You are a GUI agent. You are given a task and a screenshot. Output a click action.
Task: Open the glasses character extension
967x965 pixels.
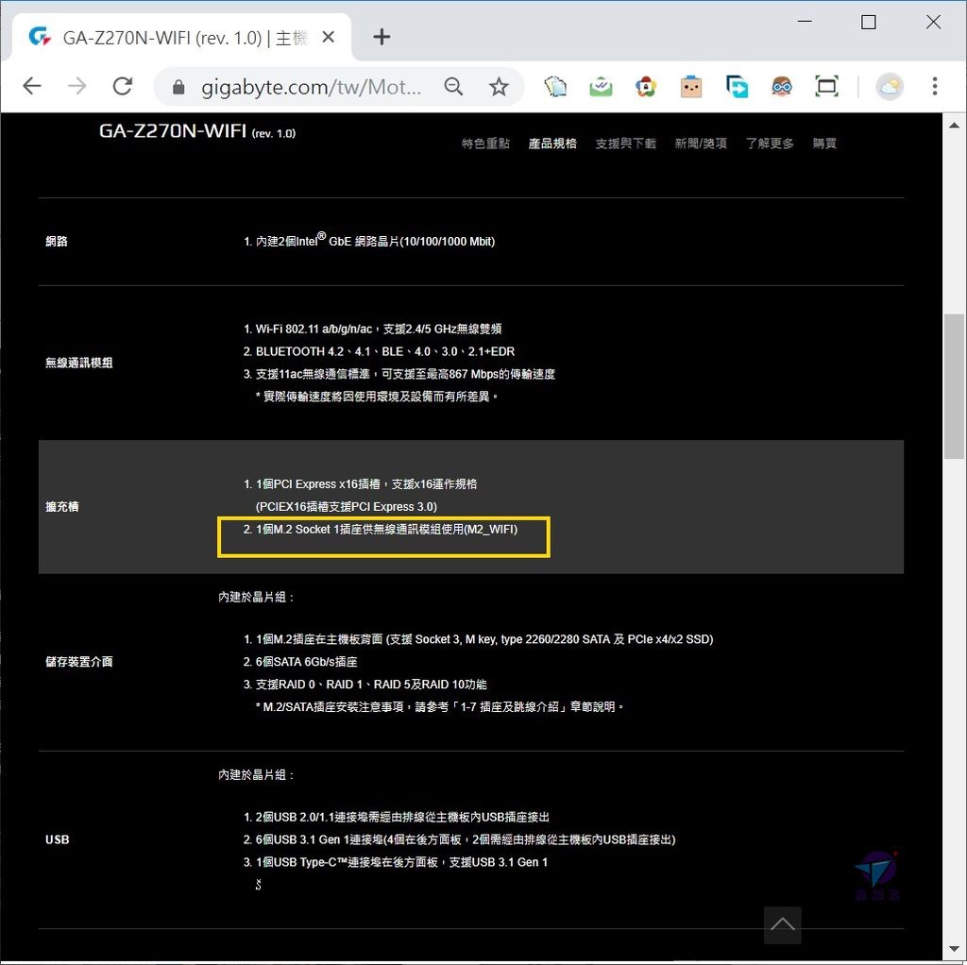coord(781,86)
